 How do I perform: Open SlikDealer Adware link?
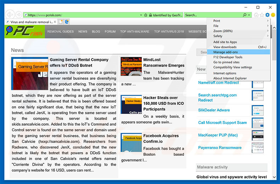pyautogui.click(x=214, y=110)
